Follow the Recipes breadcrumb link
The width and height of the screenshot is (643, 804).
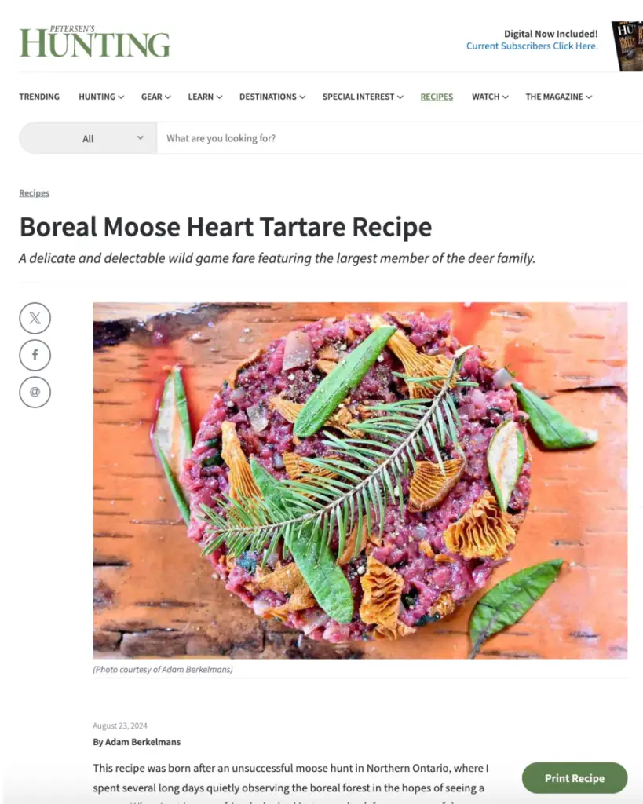(x=35, y=193)
